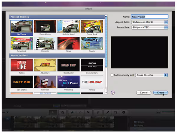
Task: Open the Aspect Ratio dropdown
Action: pos(150,22)
